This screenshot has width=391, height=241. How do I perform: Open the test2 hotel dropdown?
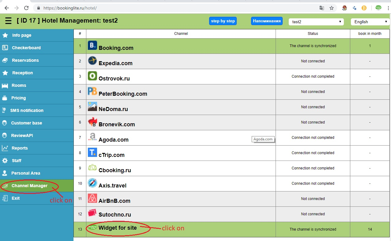coord(316,22)
